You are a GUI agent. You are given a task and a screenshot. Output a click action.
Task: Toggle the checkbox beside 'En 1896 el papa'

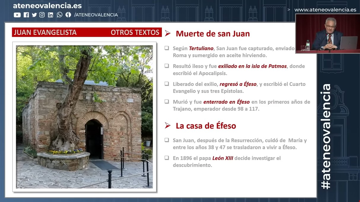point(167,158)
